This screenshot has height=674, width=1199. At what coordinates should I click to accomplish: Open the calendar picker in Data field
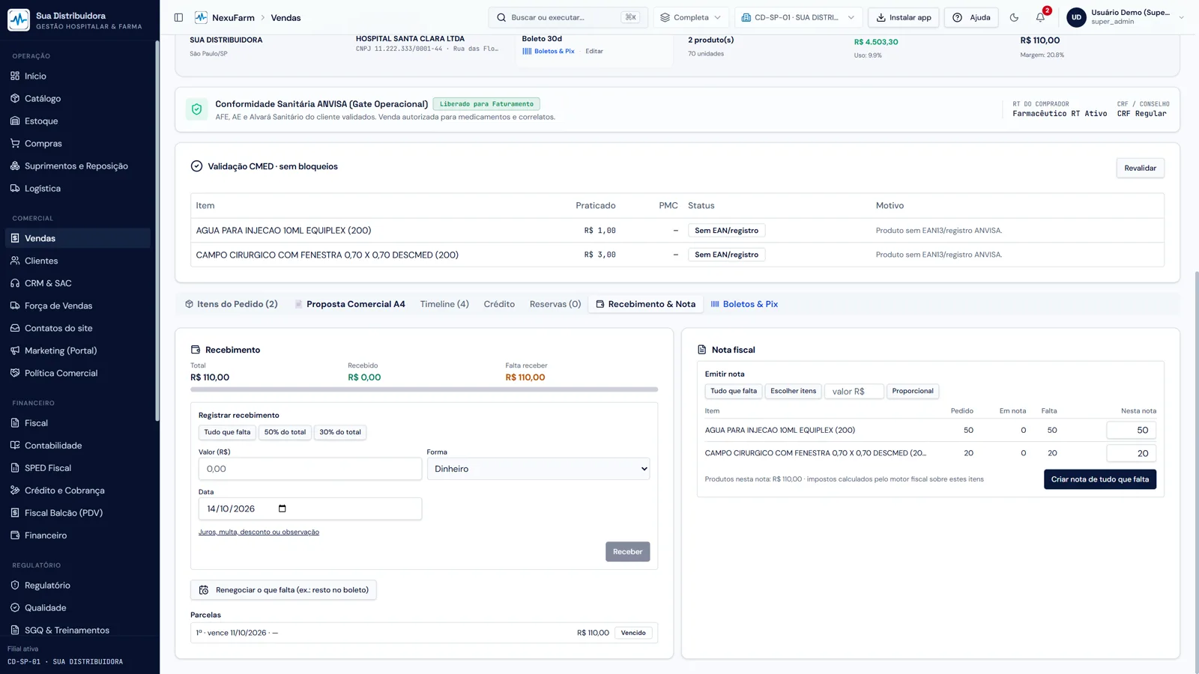283,508
